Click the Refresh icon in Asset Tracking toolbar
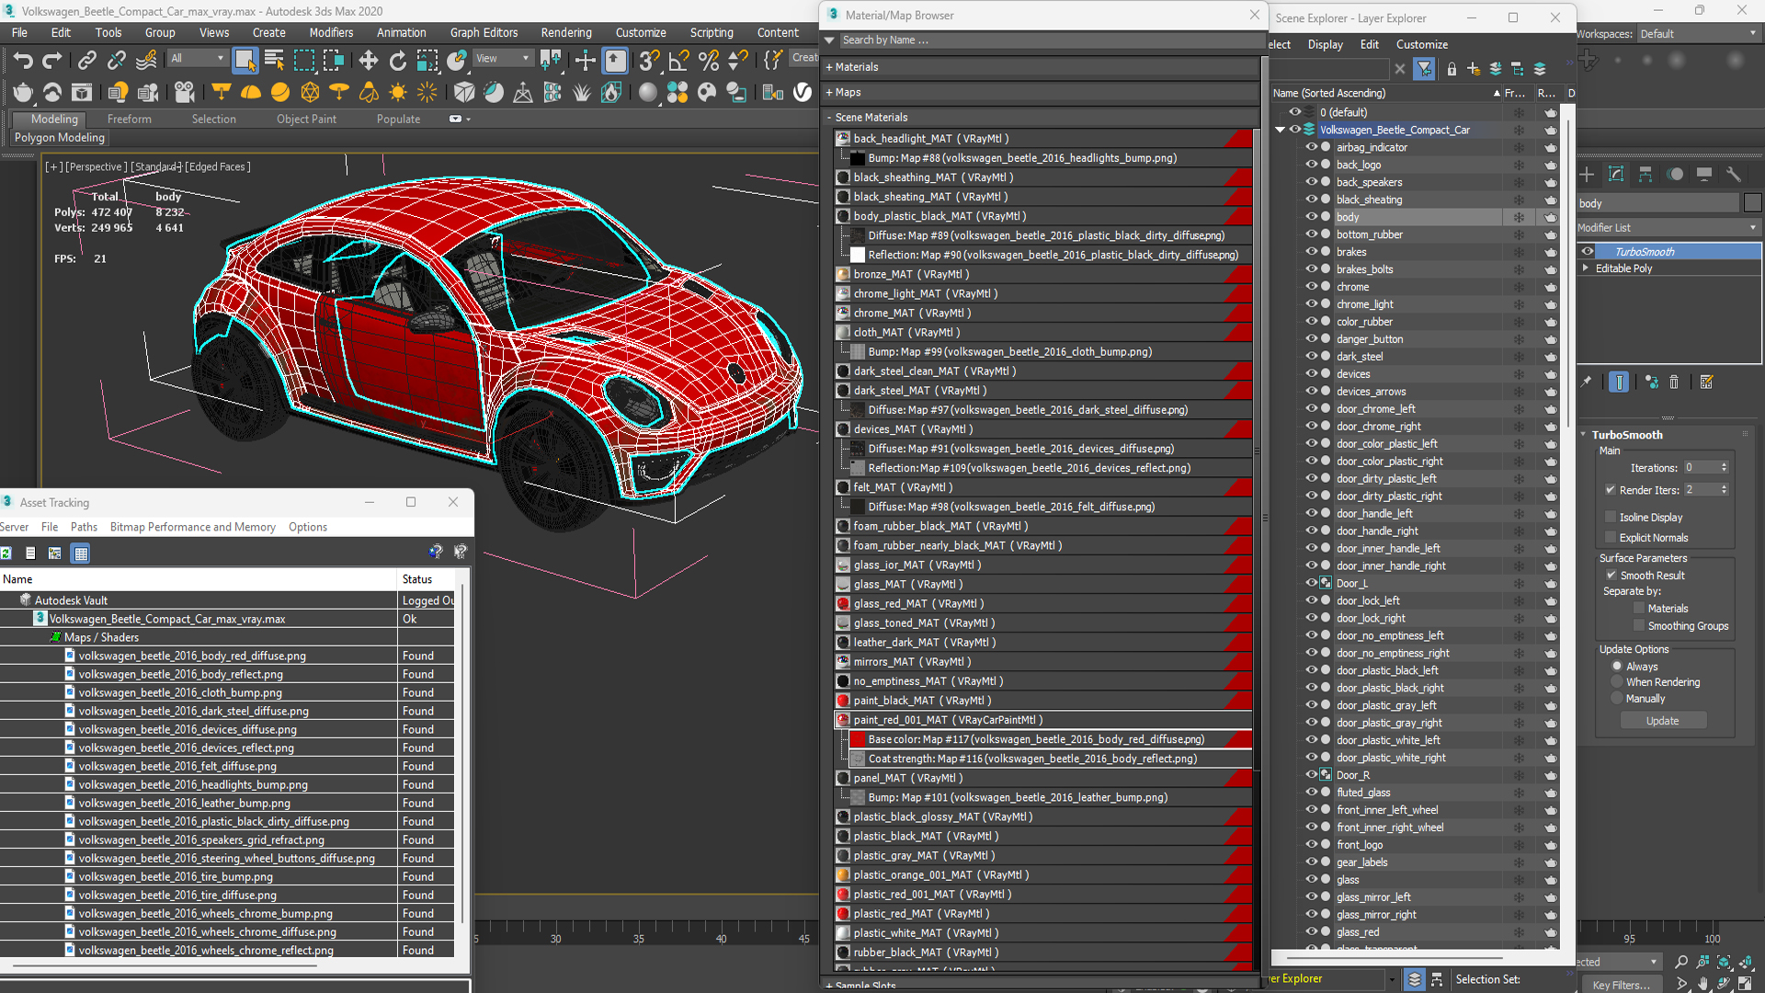 coord(6,554)
